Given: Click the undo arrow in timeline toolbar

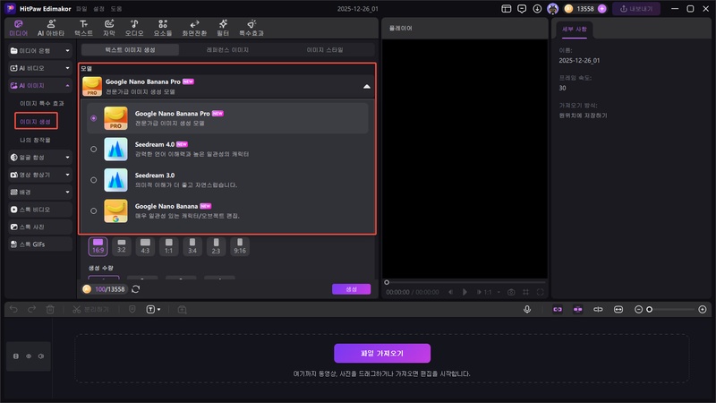Looking at the screenshot, I should (x=13, y=309).
